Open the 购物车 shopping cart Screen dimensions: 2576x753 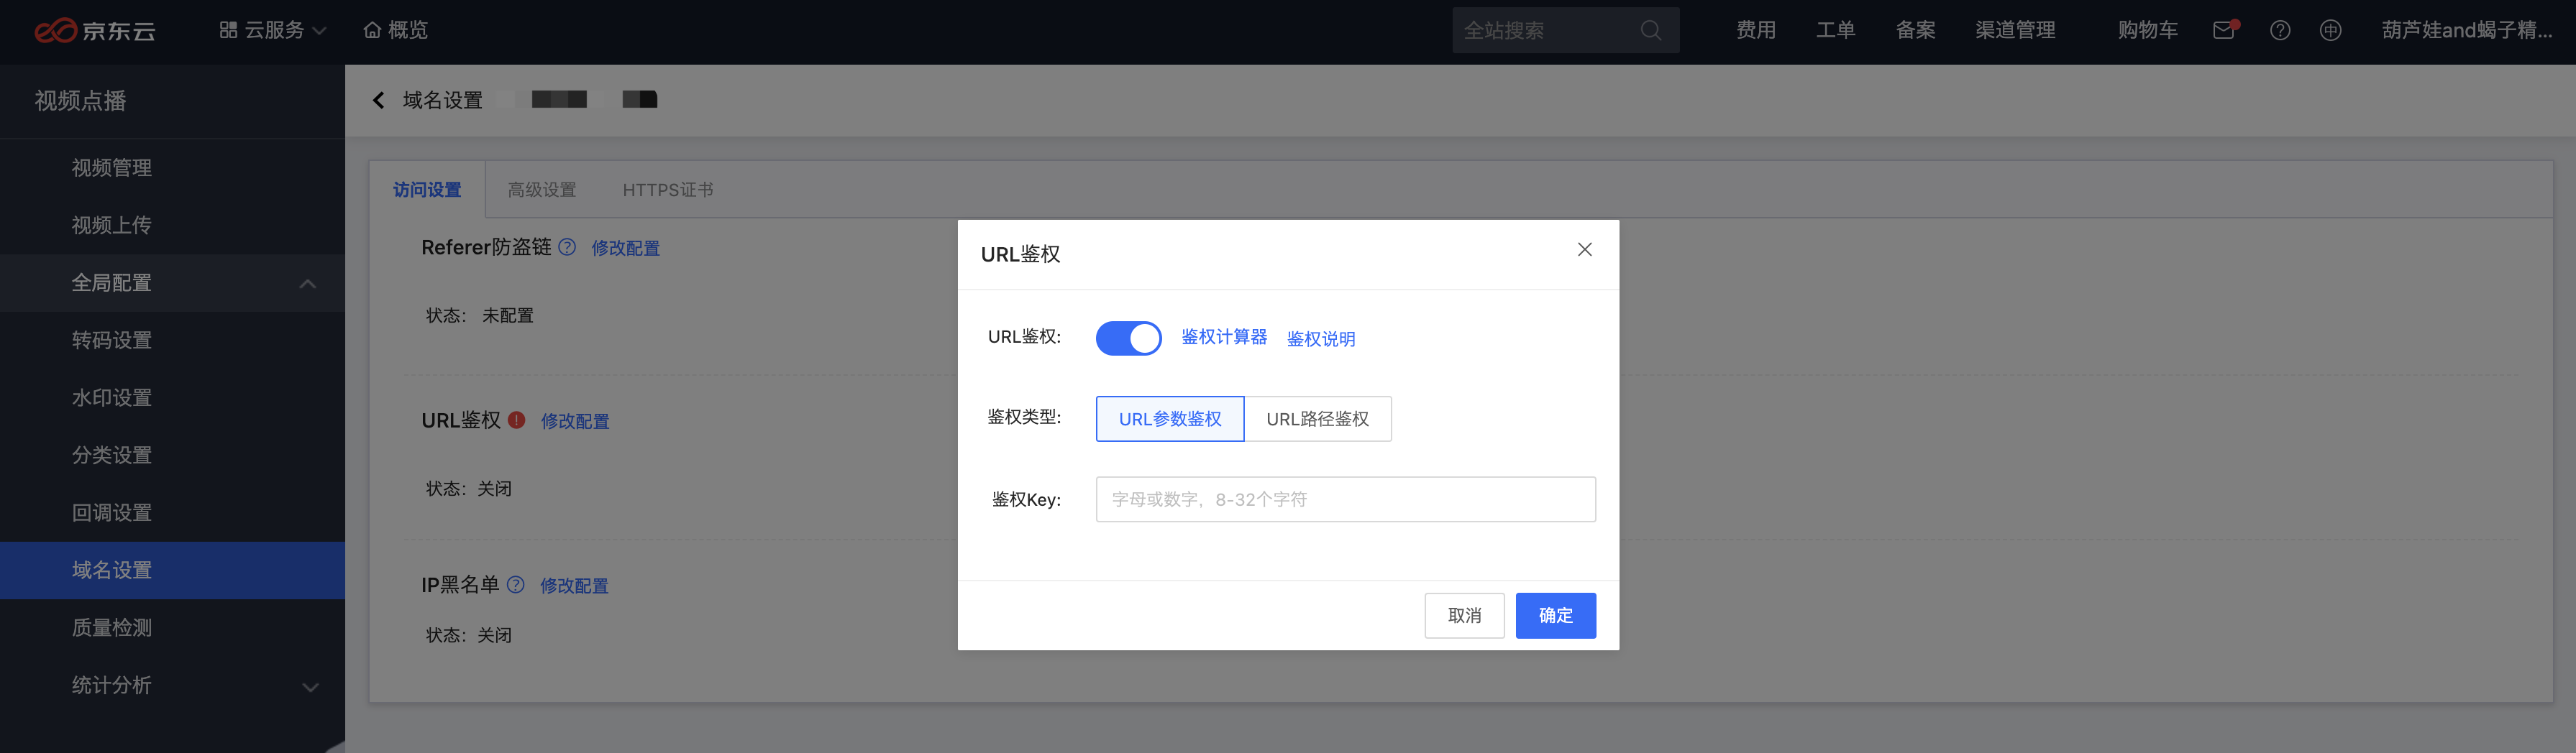click(2147, 31)
